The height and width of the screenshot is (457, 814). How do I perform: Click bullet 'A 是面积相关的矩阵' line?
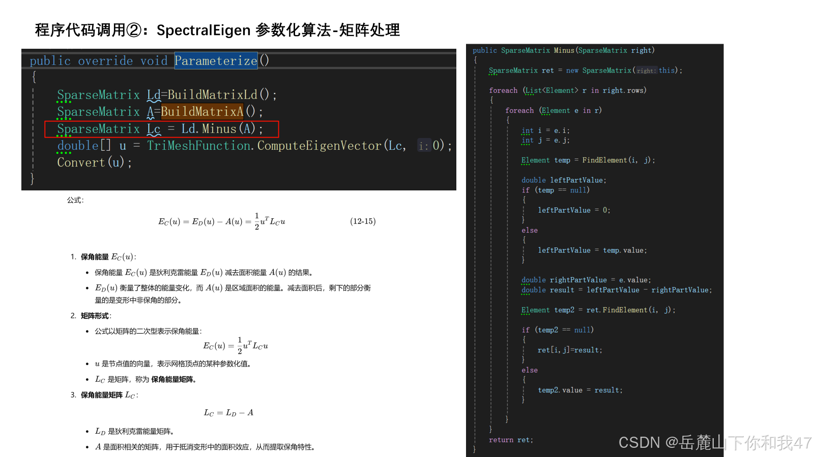point(206,447)
